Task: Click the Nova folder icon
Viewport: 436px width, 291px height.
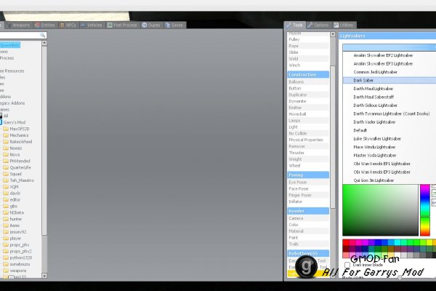Action: [x=6, y=154]
